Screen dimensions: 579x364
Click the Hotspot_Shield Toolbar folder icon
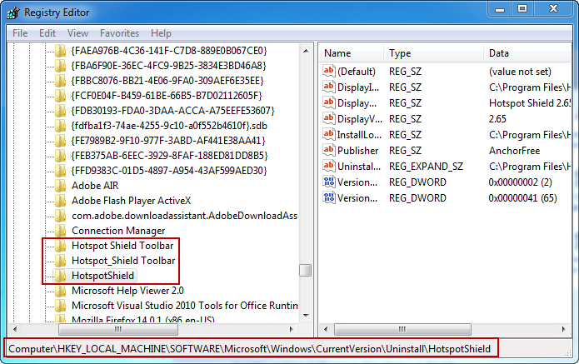tap(61, 261)
